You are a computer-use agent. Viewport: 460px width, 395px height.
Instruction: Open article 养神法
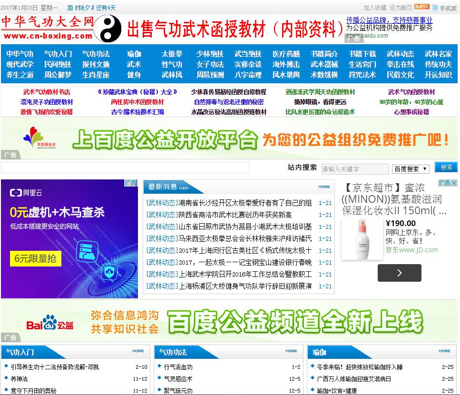point(19,379)
